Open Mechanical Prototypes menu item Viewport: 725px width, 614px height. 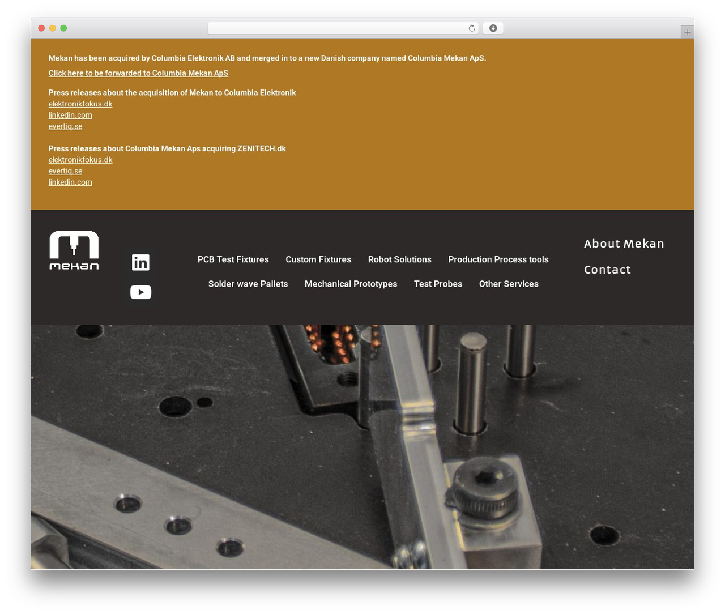click(x=351, y=284)
